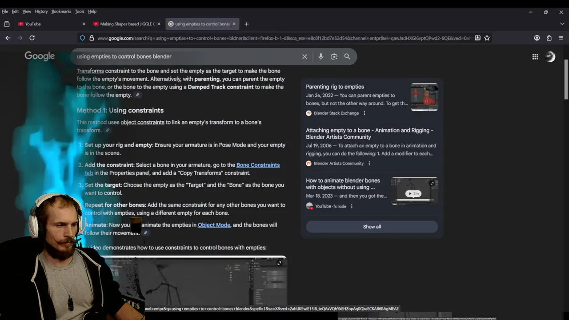Open reader view icon in address bar
The height and width of the screenshot is (320, 569).
pyautogui.click(x=477, y=38)
